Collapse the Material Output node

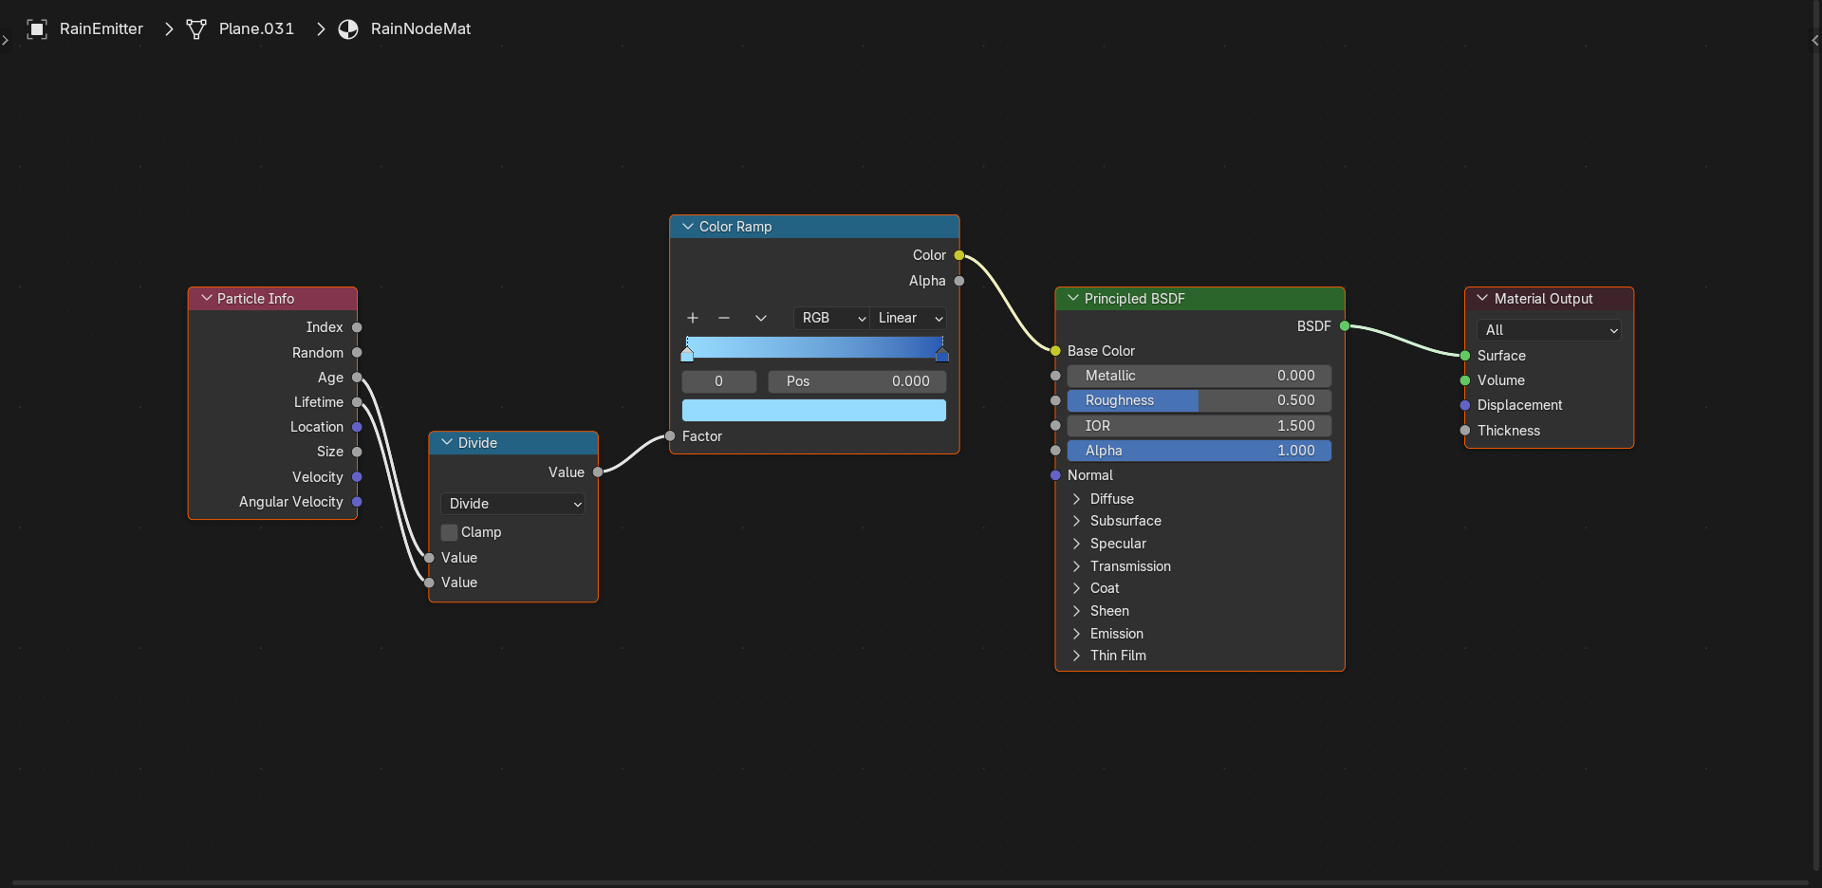pyautogui.click(x=1482, y=298)
